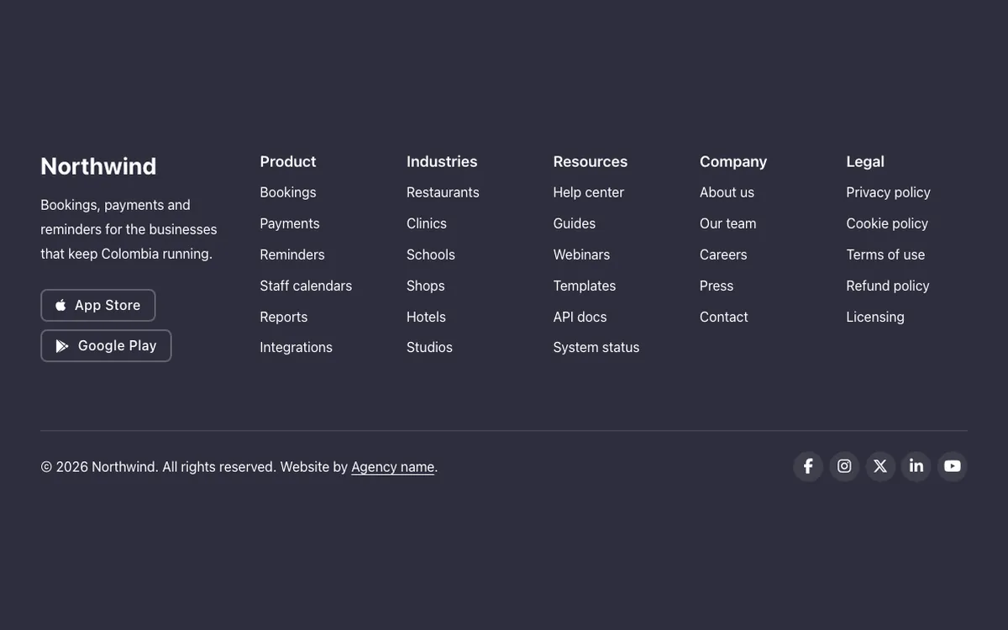Viewport: 1008px width, 630px height.
Task: Check the System status link
Action: click(596, 347)
